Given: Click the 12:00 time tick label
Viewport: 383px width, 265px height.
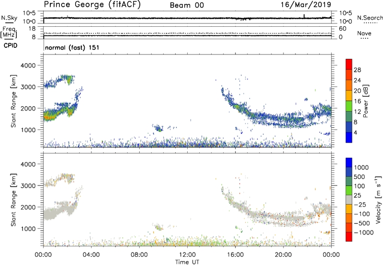Looking at the screenshot, I should pos(187,255).
